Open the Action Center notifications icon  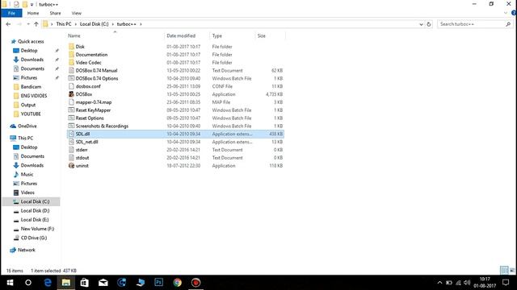tap(506, 283)
